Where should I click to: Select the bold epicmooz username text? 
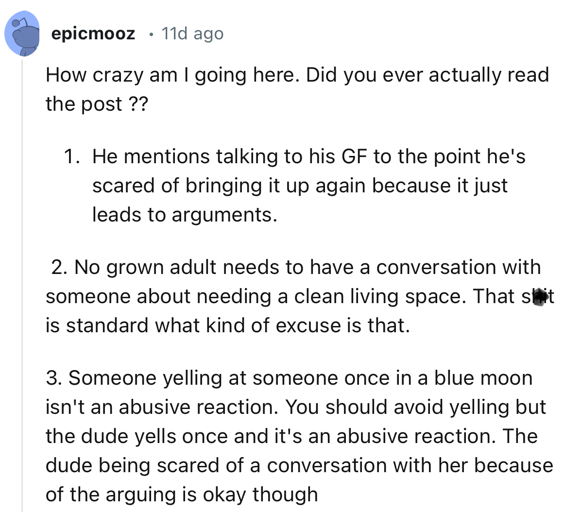tap(94, 33)
